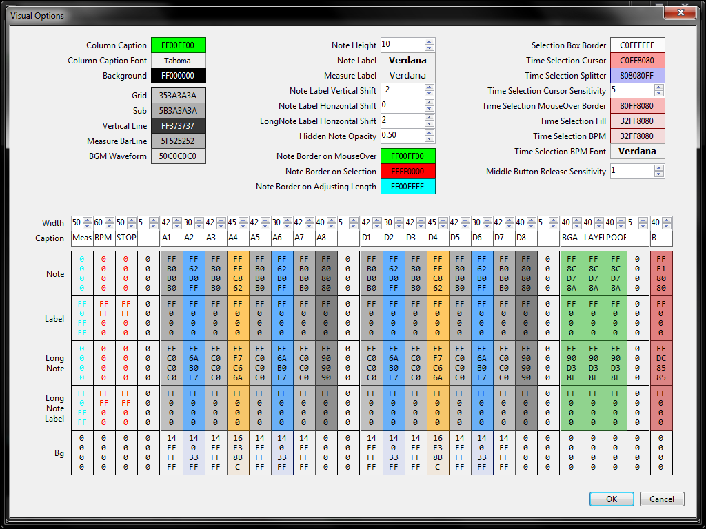Increase Middle Button Release Sensitivity
This screenshot has width=706, height=529.
pos(659,168)
